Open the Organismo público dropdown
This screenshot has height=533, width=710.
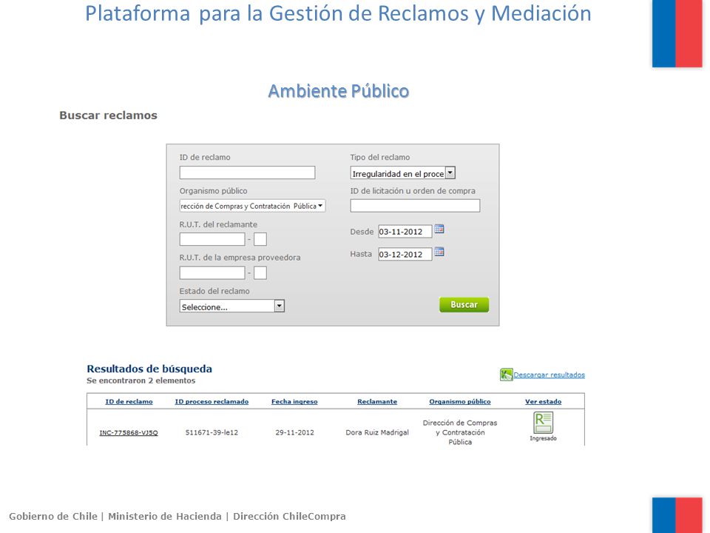coord(252,206)
